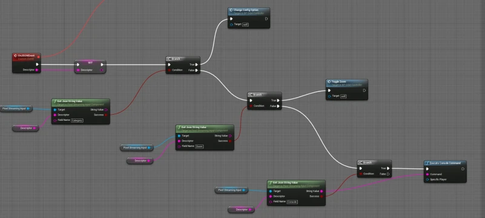Viewport: 485px width, 218px height.
Task: Click Target pin on the Console Get Json node
Action: 271,191
